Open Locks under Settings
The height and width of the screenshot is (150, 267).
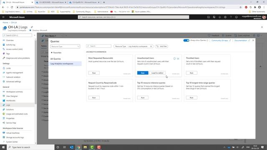coord(8,68)
